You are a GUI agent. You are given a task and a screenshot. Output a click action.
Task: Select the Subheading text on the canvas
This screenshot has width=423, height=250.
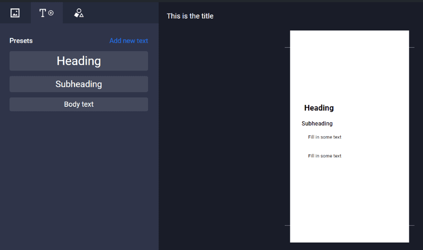(x=317, y=124)
